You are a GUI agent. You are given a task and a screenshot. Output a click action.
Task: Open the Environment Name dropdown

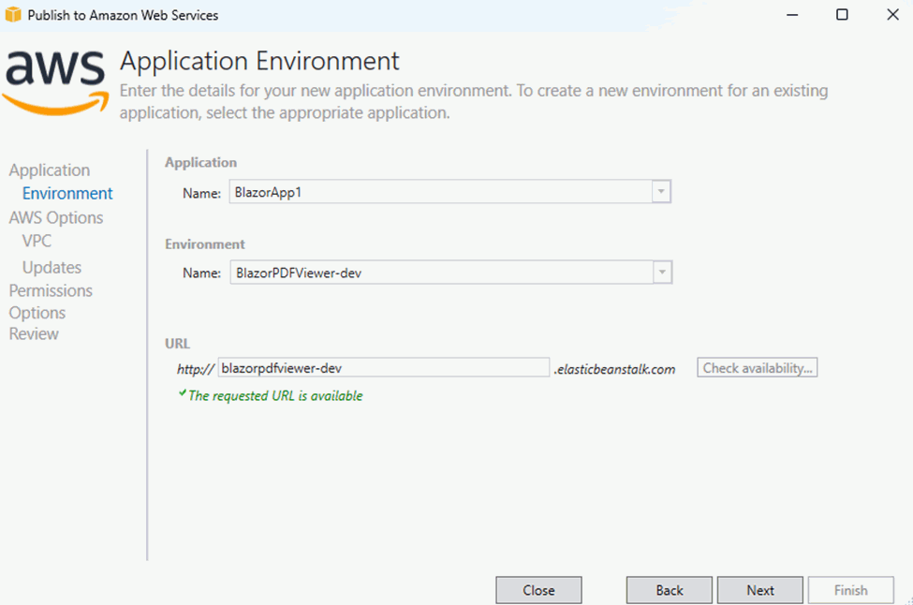(662, 273)
